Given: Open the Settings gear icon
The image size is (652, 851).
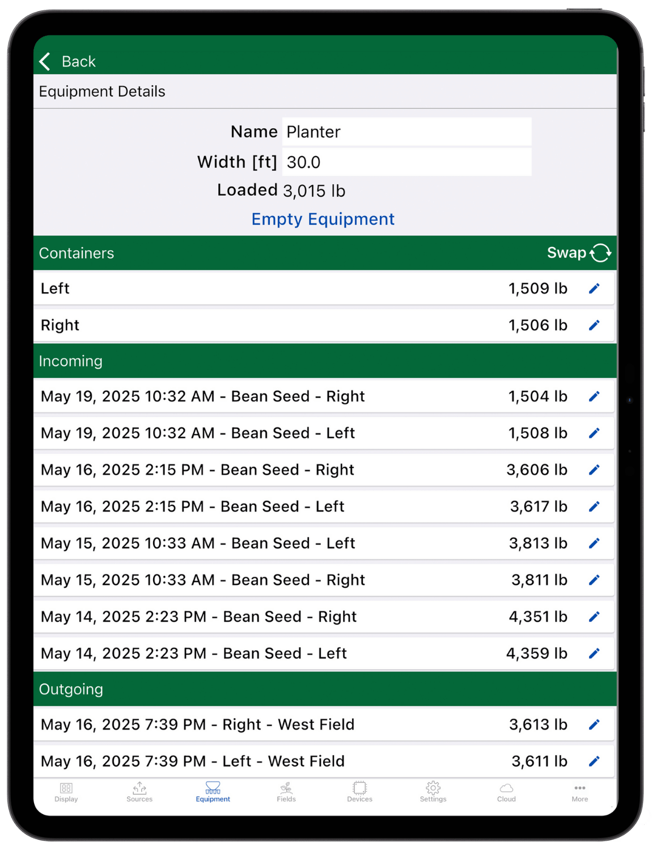Looking at the screenshot, I should [433, 789].
